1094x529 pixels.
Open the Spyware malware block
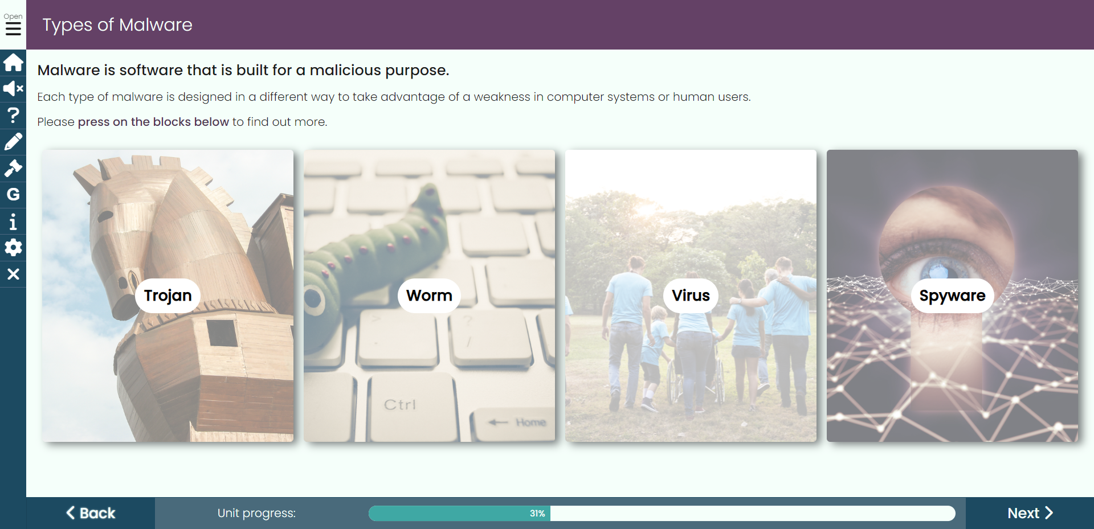[x=952, y=296]
